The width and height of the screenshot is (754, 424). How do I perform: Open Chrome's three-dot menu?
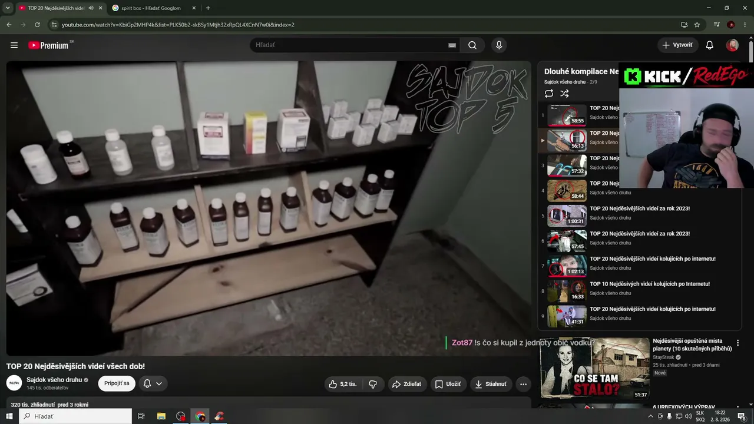[745, 25]
